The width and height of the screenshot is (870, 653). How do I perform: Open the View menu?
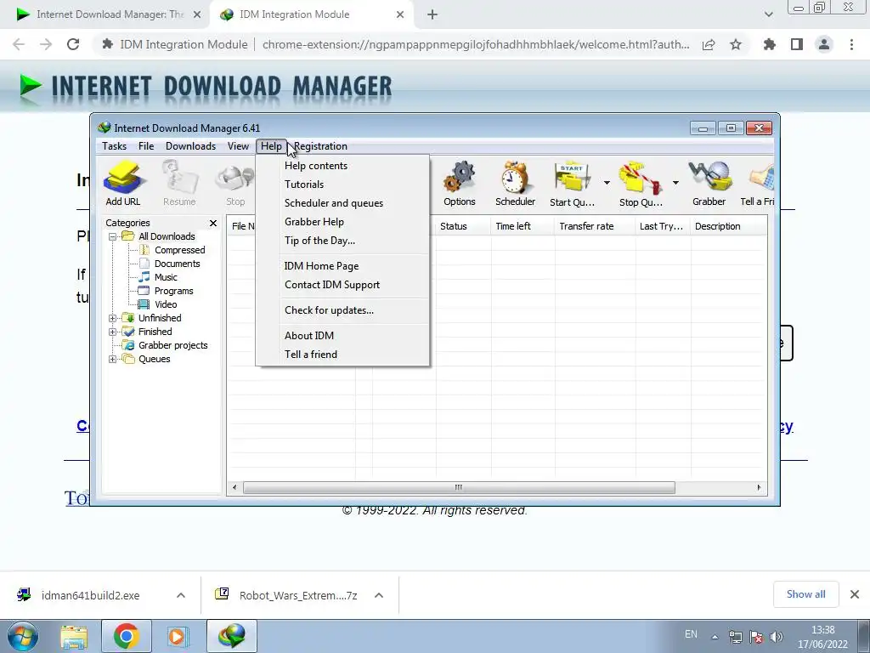tap(238, 146)
